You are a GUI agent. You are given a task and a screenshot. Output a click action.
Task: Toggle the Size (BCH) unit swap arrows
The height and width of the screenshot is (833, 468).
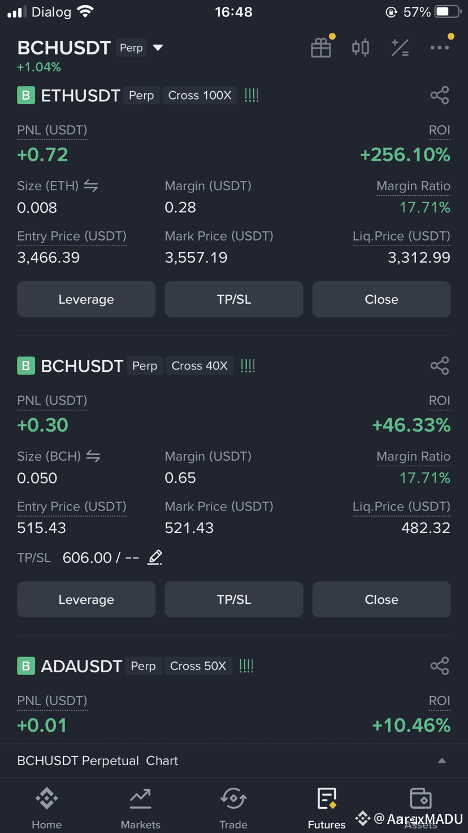[x=93, y=456]
